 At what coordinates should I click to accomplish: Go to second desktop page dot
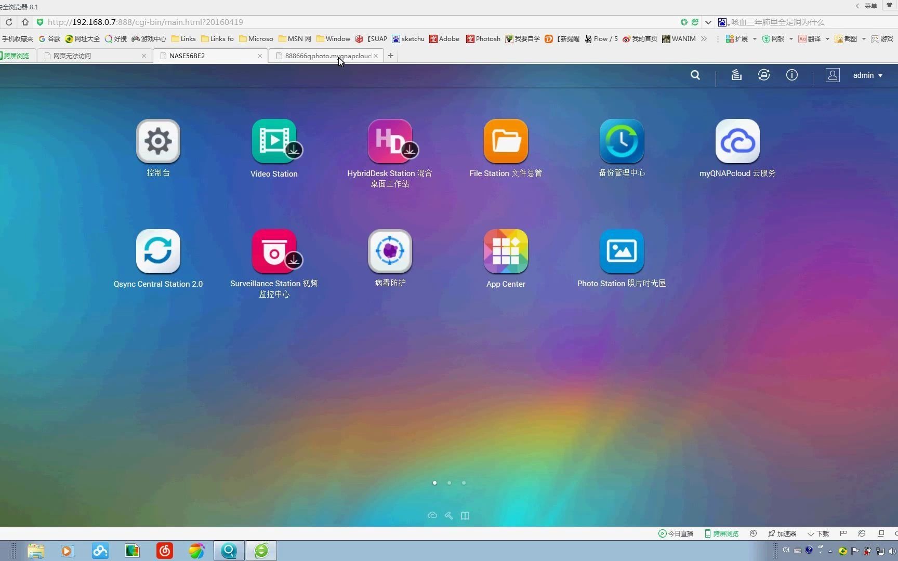click(449, 483)
